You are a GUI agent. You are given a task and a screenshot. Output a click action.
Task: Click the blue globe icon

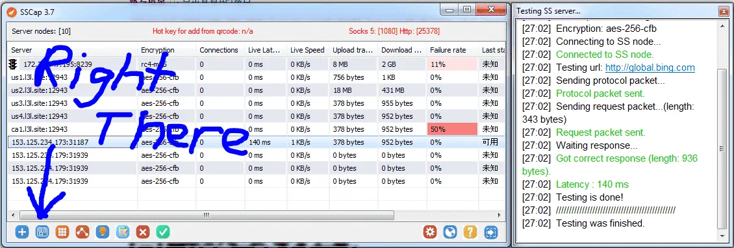click(x=450, y=231)
